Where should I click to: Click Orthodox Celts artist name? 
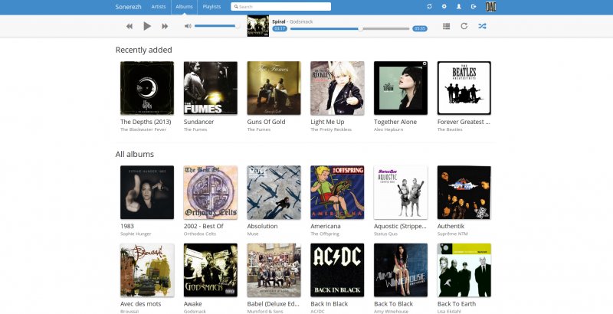(200, 234)
